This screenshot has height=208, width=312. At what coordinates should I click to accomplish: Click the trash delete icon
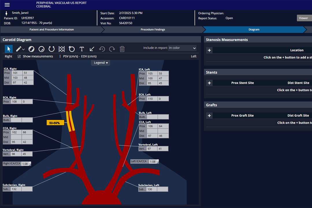click(x=122, y=49)
